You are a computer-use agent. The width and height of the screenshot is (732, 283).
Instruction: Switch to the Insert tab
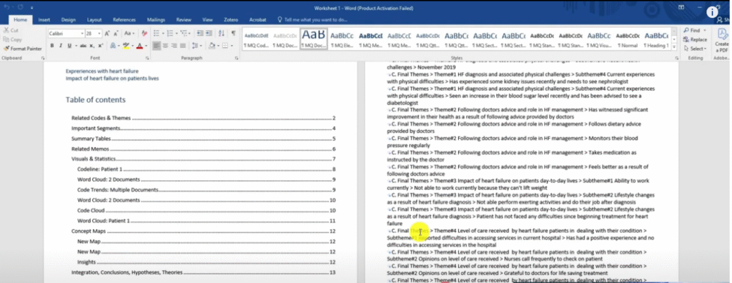pyautogui.click(x=44, y=20)
